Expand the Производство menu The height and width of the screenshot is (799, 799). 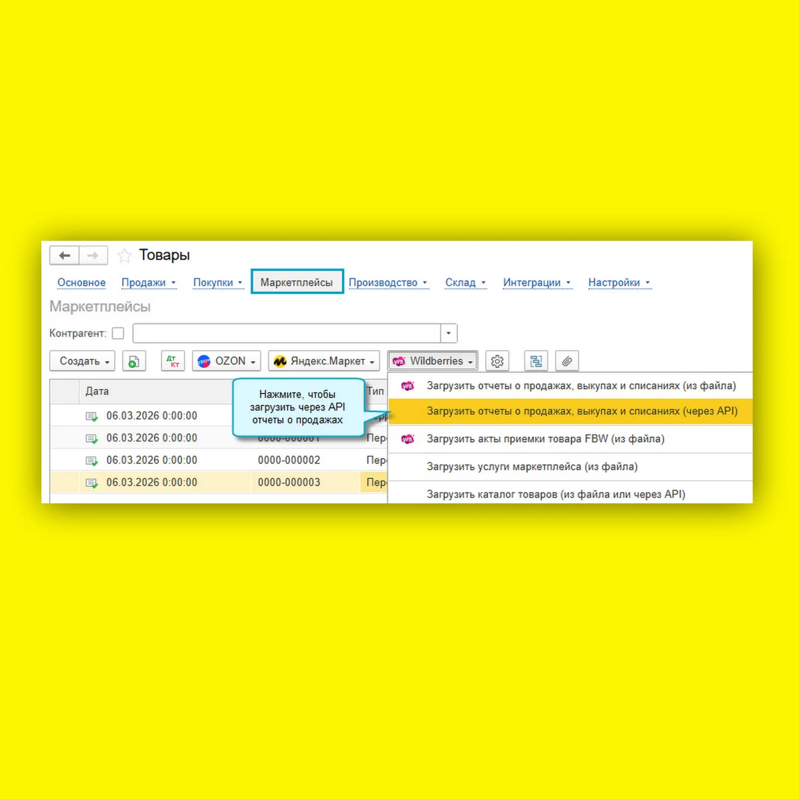click(x=388, y=283)
